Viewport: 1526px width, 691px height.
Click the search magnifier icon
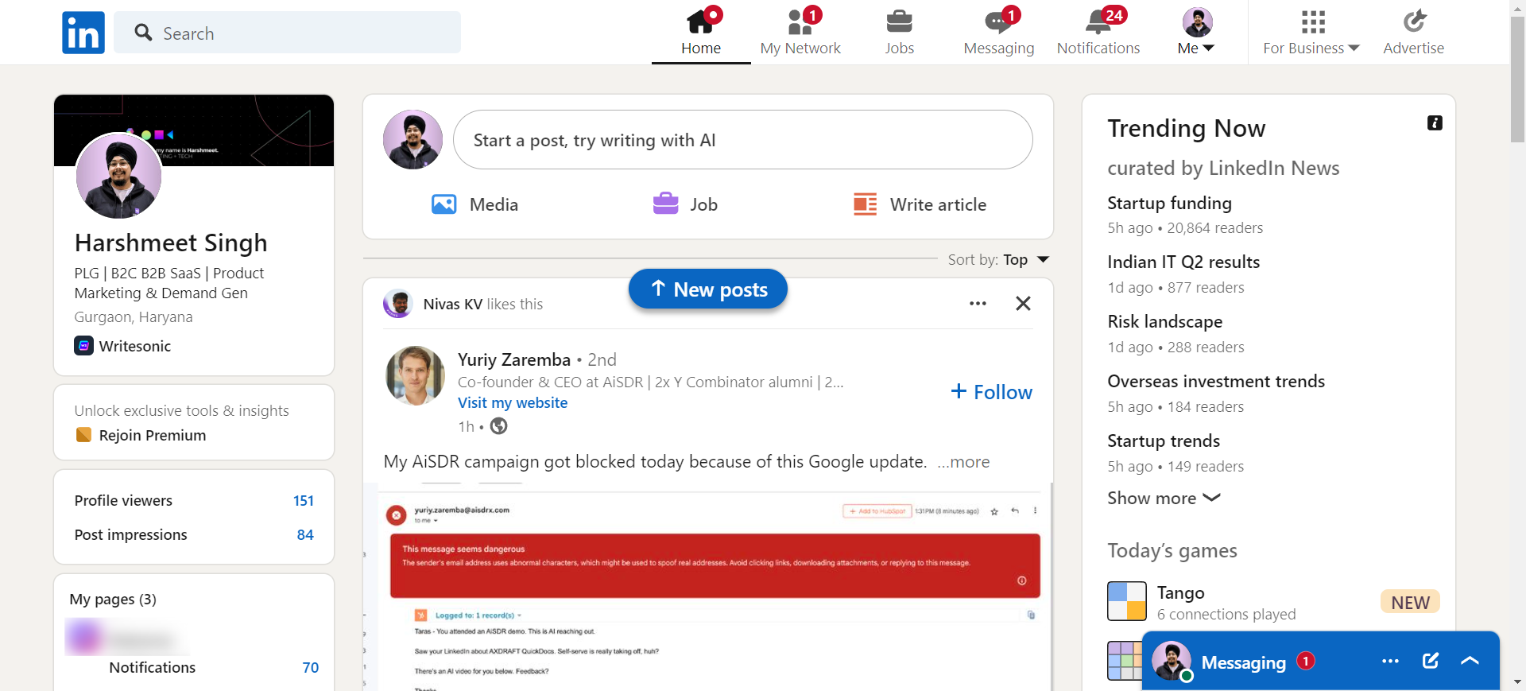coord(143,33)
